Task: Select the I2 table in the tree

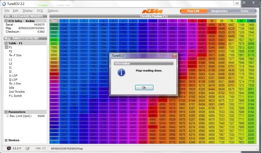Action: [10, 71]
